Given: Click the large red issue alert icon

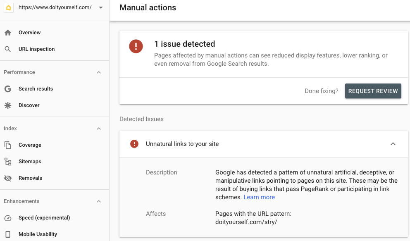Looking at the screenshot, I should point(136,46).
